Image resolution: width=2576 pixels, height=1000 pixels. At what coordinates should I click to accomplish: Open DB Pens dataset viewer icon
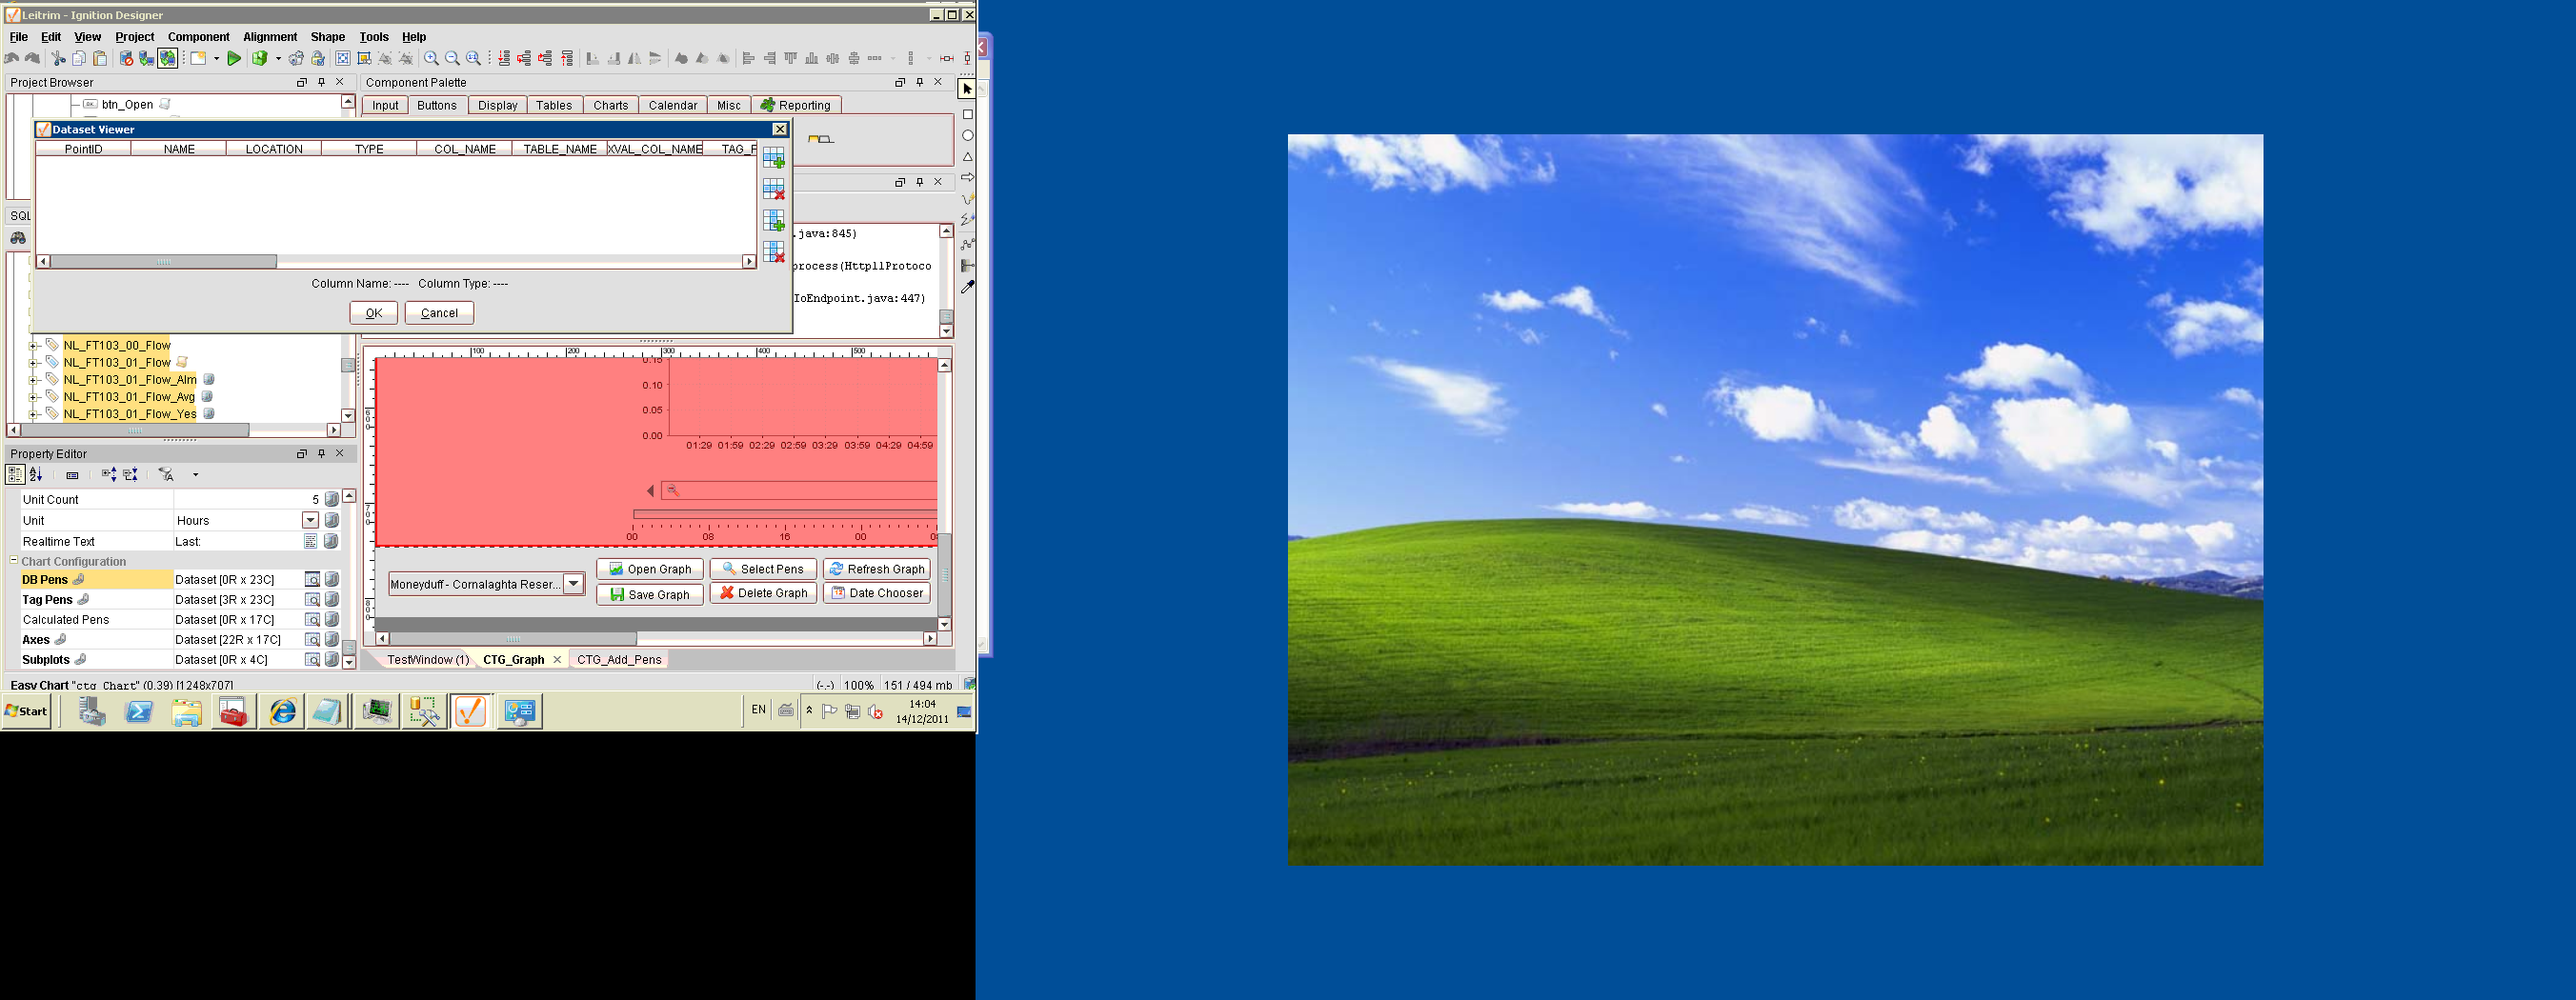pyautogui.click(x=312, y=580)
